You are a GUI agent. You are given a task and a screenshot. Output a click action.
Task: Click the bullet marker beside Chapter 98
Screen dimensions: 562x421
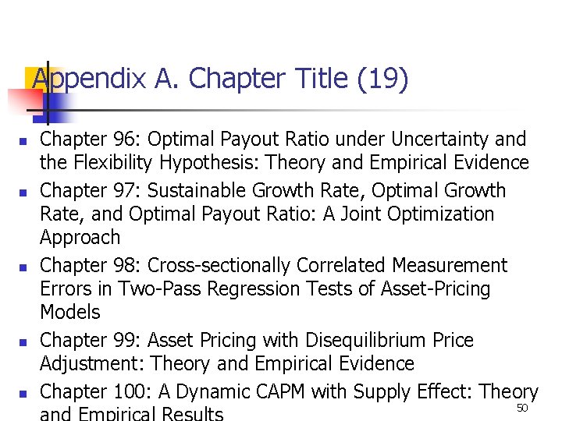[23, 267]
